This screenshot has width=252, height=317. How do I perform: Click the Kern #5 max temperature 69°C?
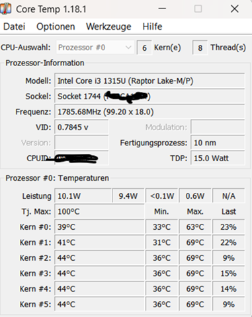(x=195, y=304)
